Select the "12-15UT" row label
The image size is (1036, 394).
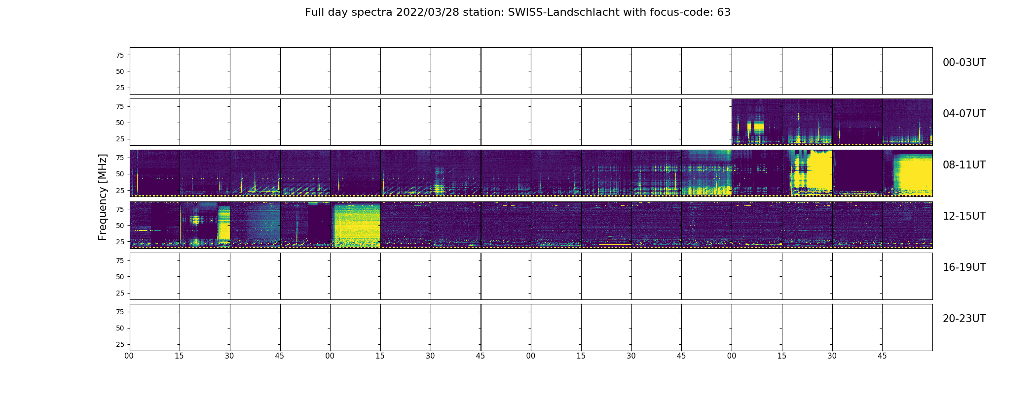(964, 216)
